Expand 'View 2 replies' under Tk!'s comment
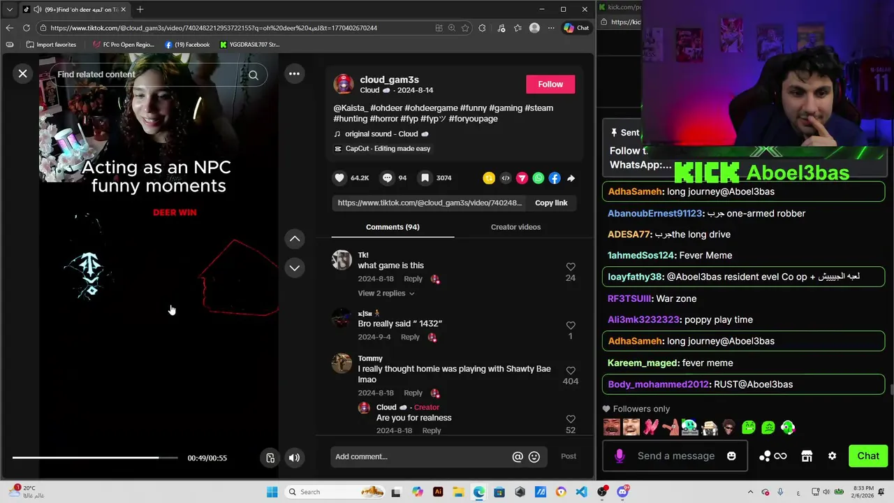This screenshot has width=894, height=503. coord(386,293)
